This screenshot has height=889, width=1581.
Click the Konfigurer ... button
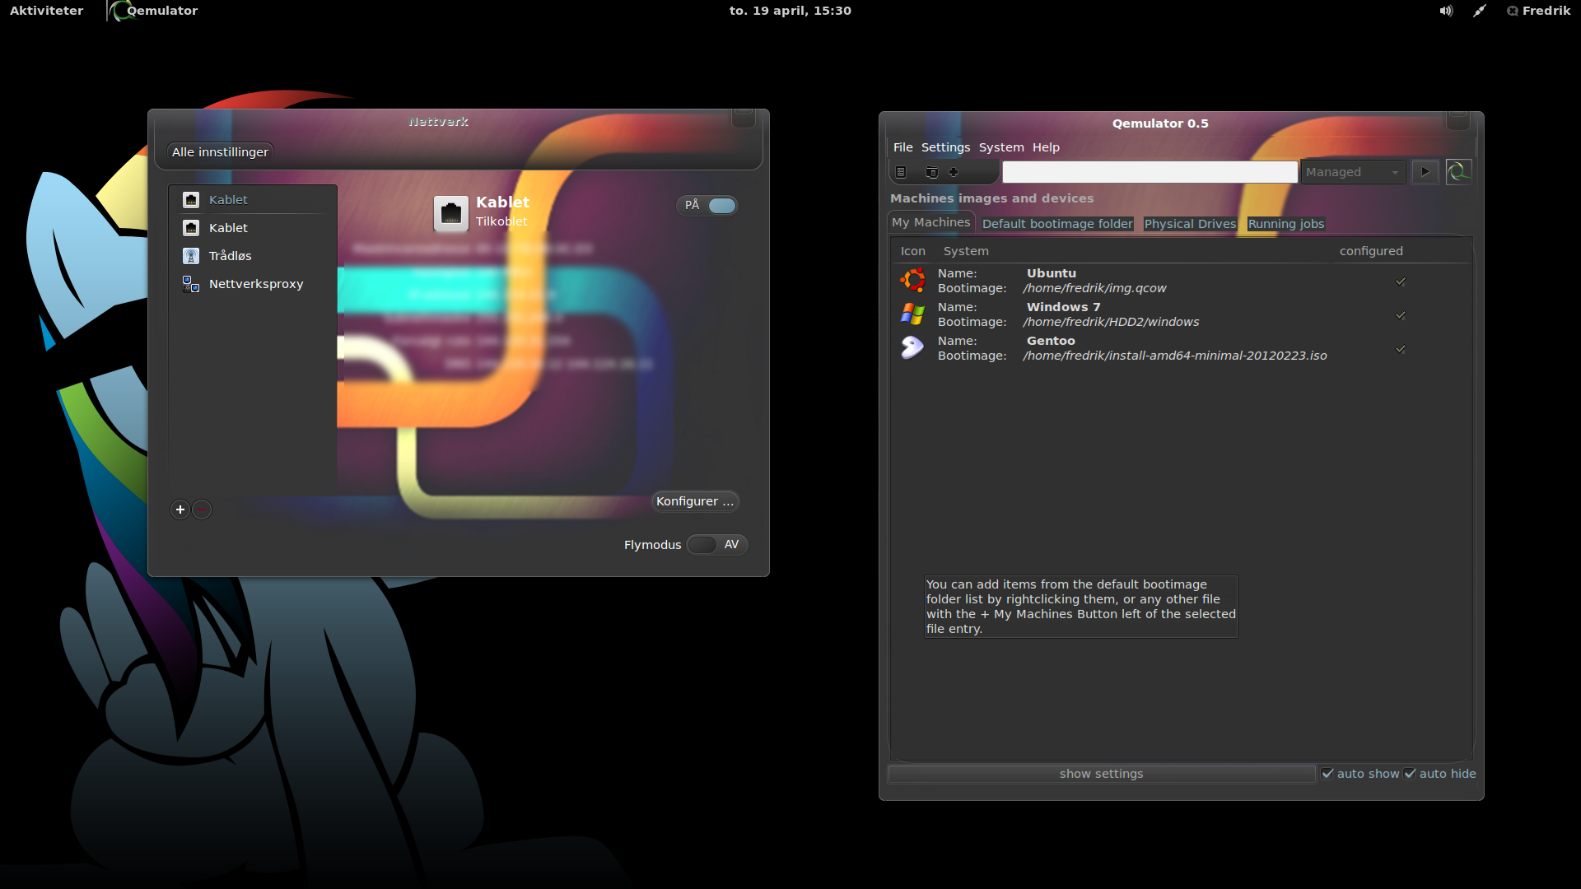click(x=695, y=501)
